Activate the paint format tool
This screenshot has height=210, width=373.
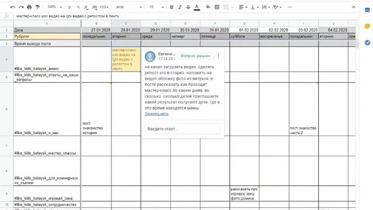point(37,7)
